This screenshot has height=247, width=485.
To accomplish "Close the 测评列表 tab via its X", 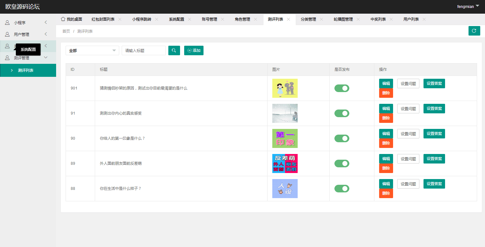I will coord(288,19).
